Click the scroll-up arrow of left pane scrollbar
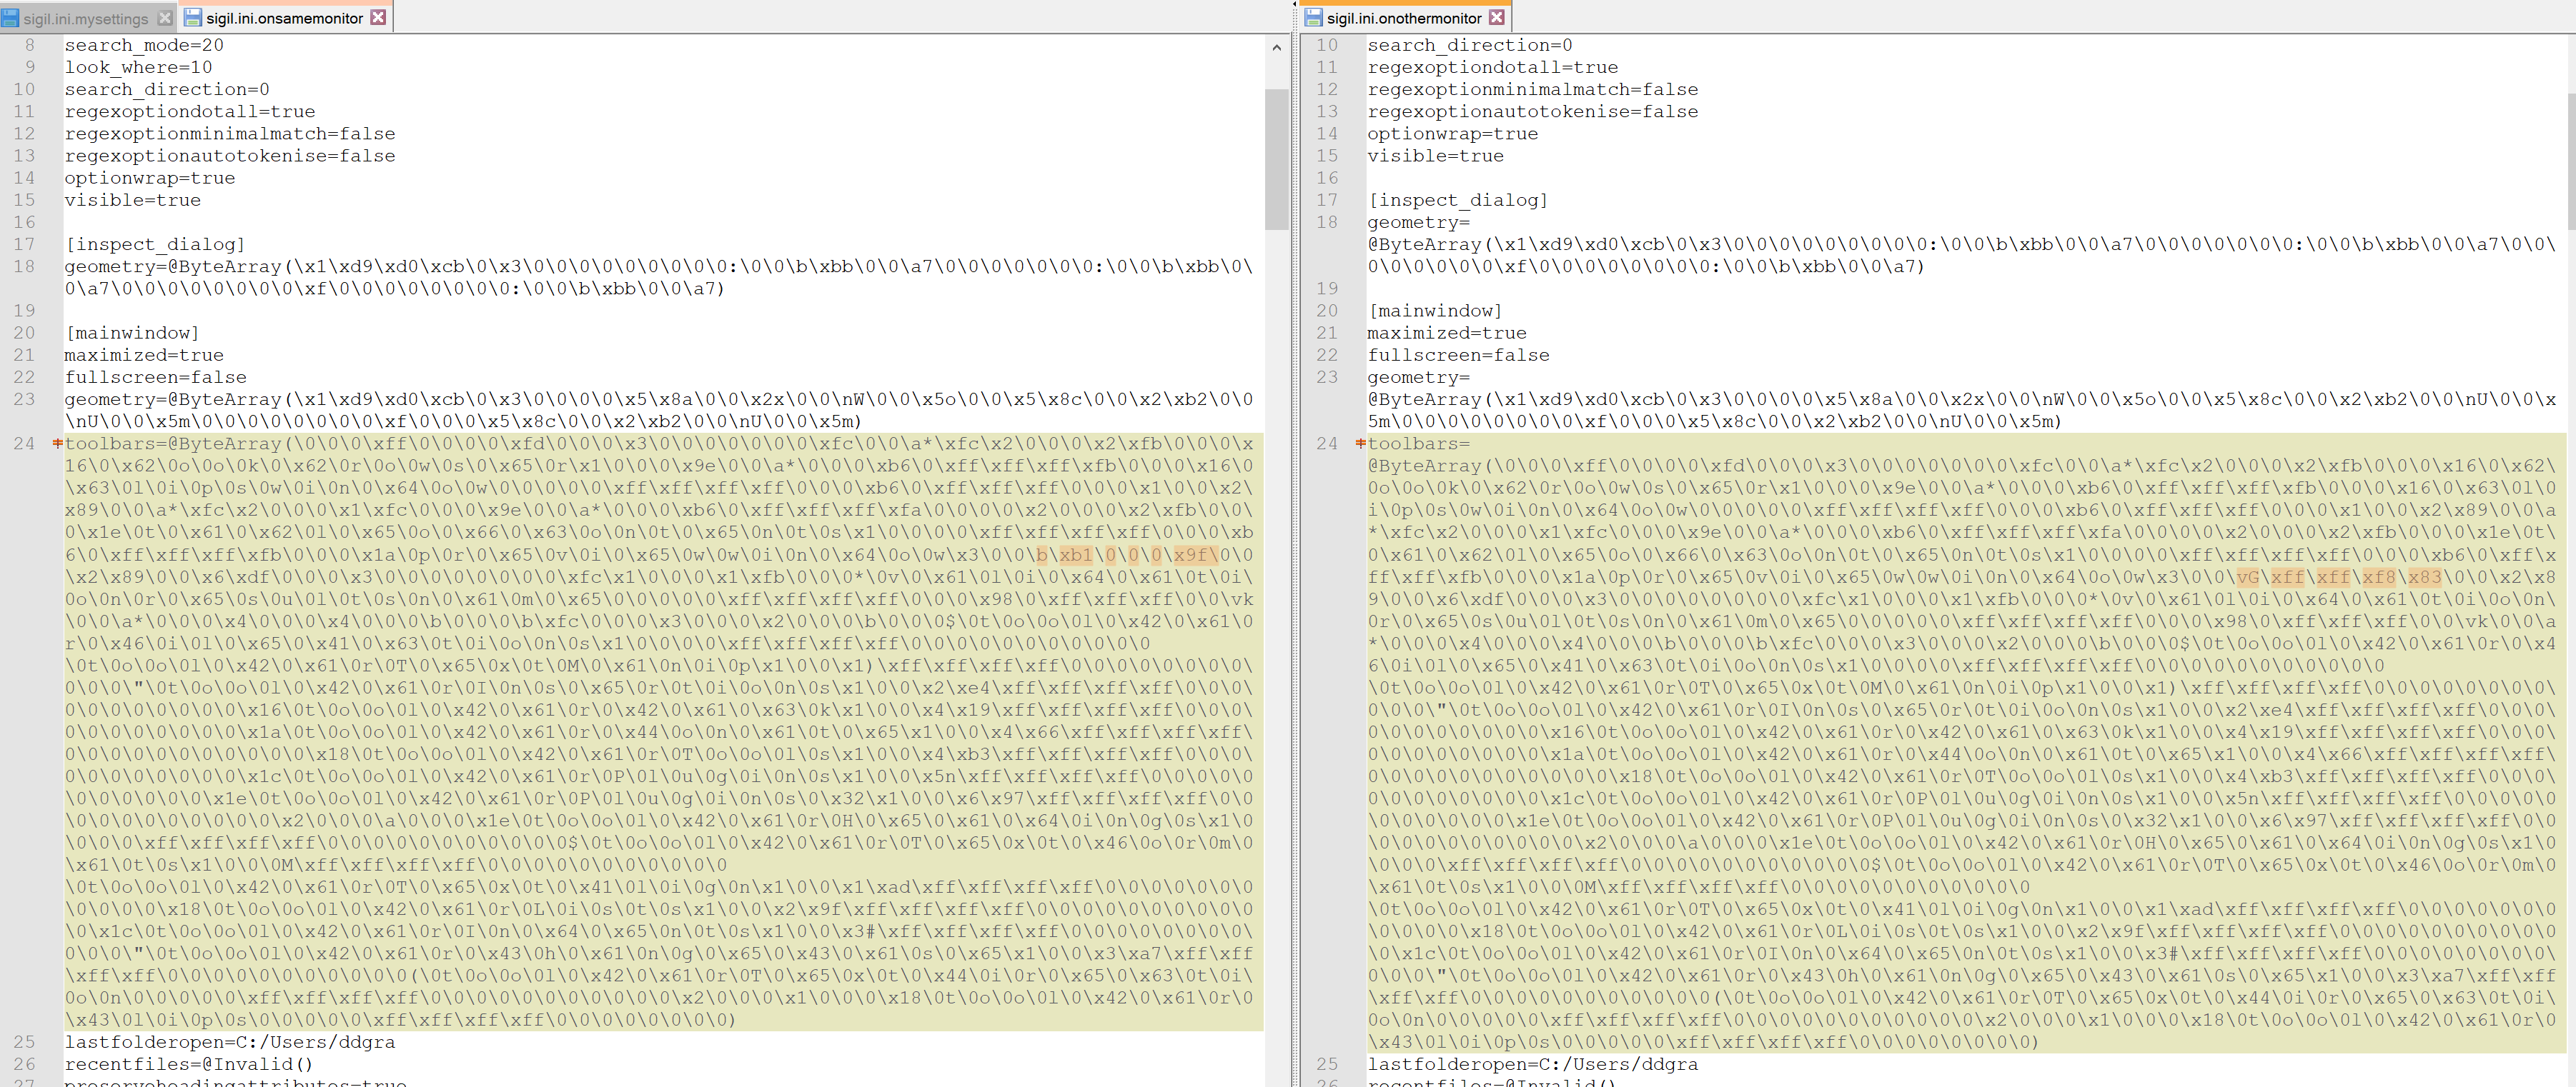The height and width of the screenshot is (1087, 2576). [1276, 47]
